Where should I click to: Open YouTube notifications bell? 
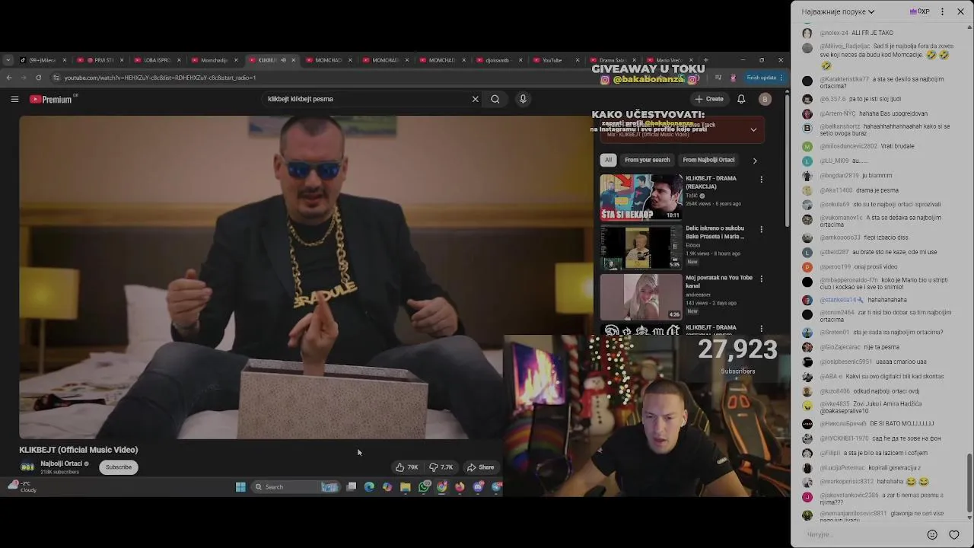[741, 99]
